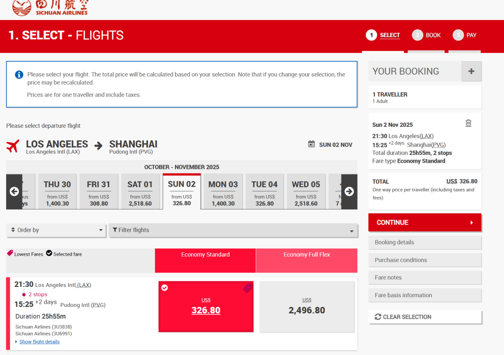This screenshot has width=504, height=355.
Task: Open the Order by dropdown
Action: (56, 230)
